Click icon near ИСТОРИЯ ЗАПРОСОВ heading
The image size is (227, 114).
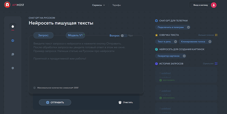point(156,64)
